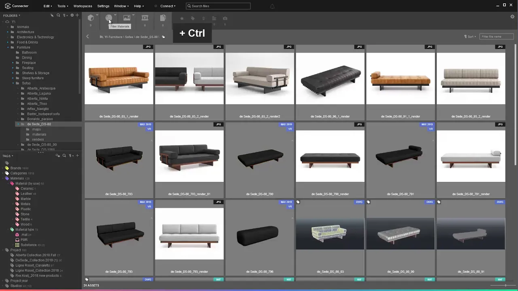Toggle the camera preview filter icon
The height and width of the screenshot is (291, 518).
click(x=225, y=18)
